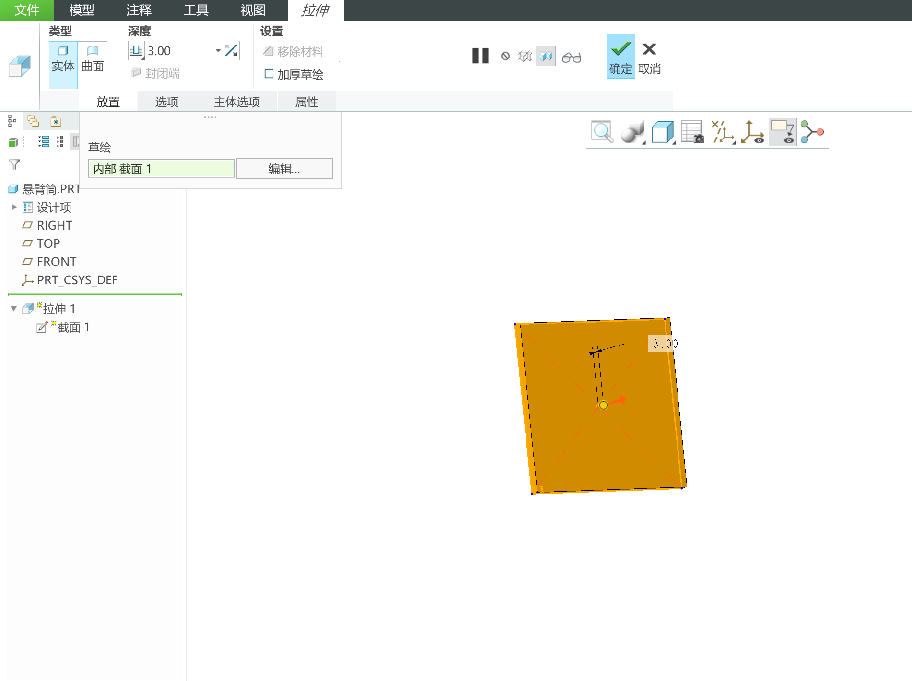
Task: Click the zoom-to-area magnifier icon
Action: [602, 132]
